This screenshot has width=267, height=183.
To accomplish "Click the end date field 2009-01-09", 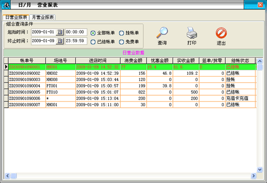I will [x=44, y=41].
